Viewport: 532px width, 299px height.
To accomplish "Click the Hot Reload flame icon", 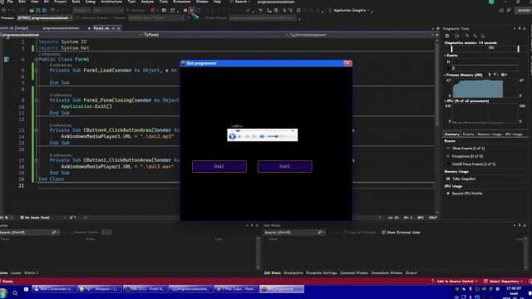I will (152, 11).
